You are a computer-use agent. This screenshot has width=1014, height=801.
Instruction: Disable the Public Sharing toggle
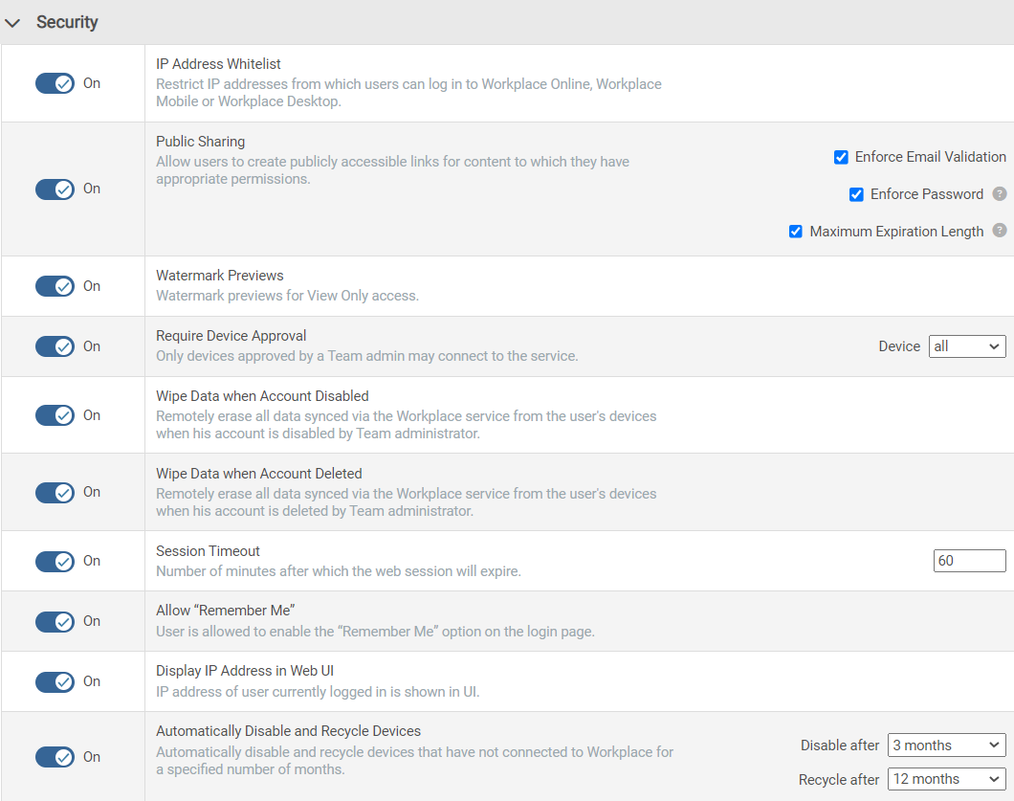click(x=55, y=189)
